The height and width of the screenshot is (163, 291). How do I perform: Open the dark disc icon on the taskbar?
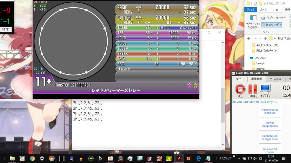click(91, 158)
